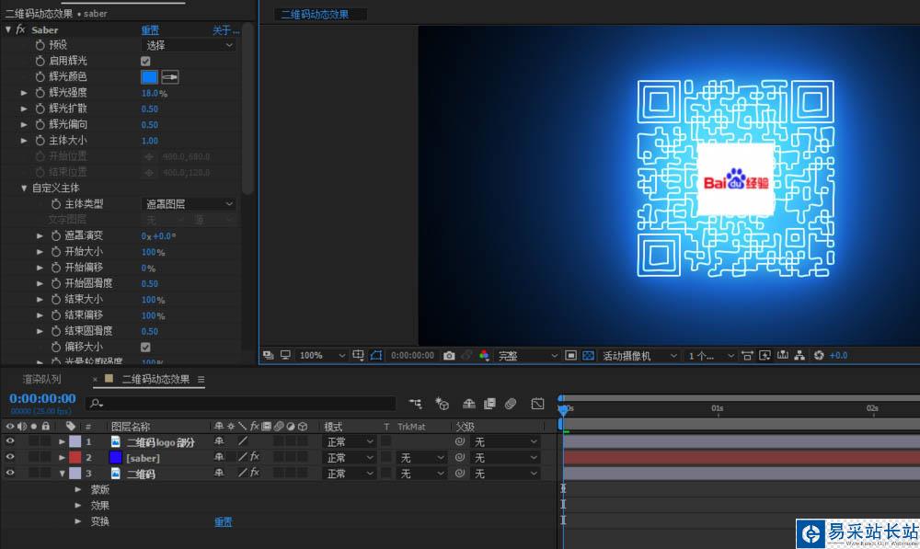Click the 关于 link in Saber header
This screenshot has height=549, width=920.
224,30
